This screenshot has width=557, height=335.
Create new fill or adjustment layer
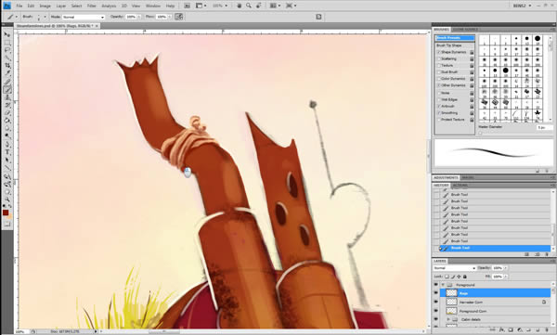click(520, 330)
